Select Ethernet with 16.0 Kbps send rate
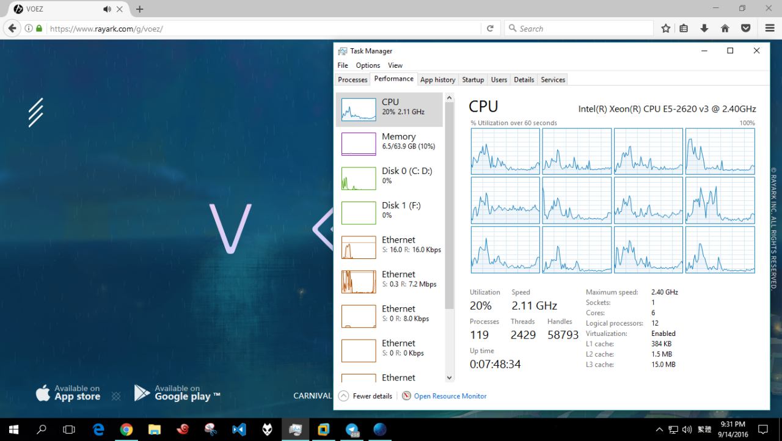Viewport: 782px width, 441px height. click(389, 247)
